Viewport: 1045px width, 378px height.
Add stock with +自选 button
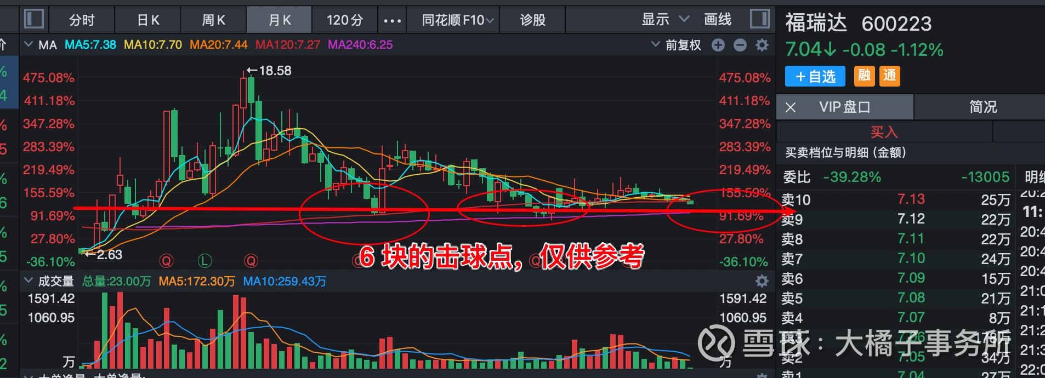coord(815,76)
